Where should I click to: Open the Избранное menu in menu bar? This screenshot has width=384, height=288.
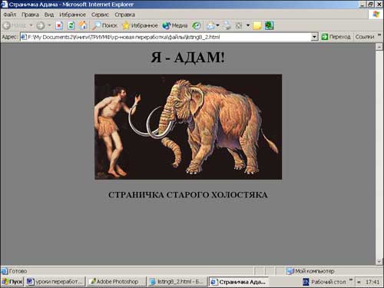72,15
